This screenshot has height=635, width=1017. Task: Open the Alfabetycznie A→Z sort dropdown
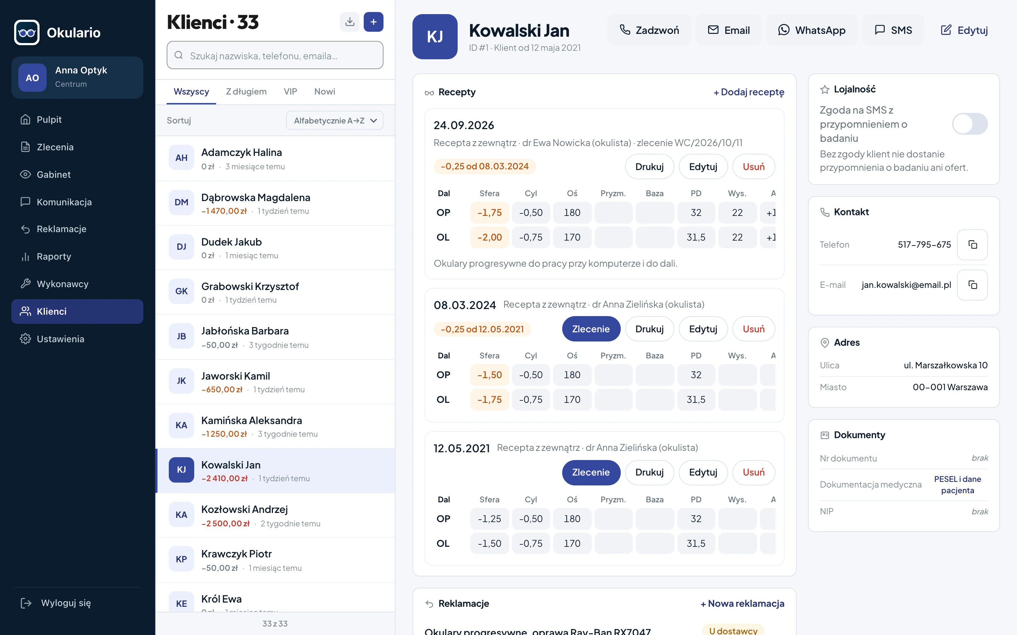coord(334,121)
